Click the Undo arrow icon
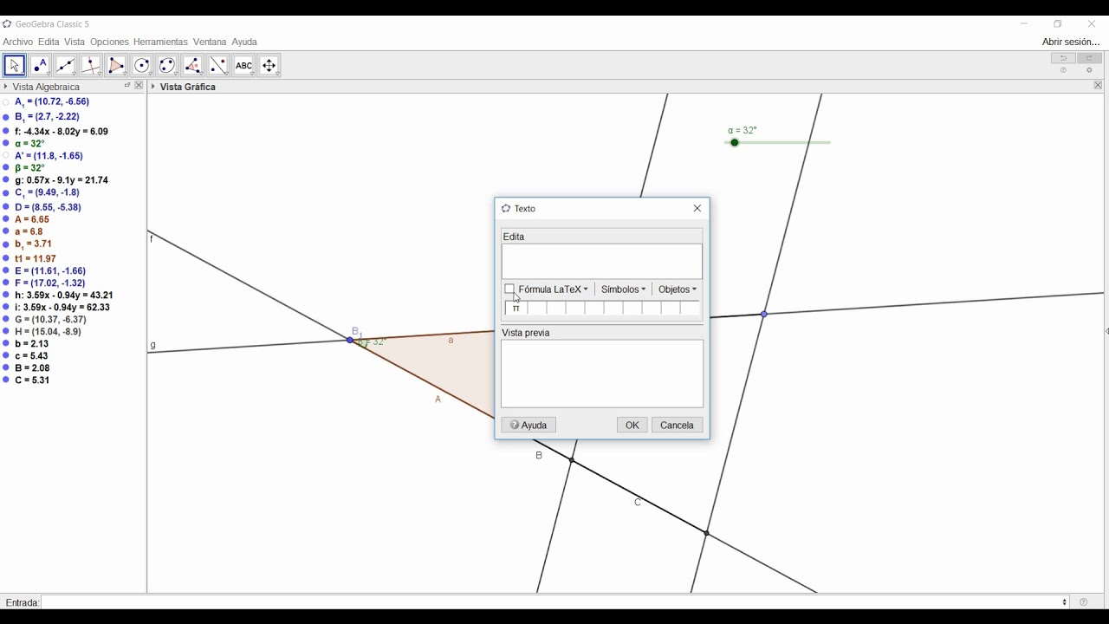Screen dimensions: 1109x624 coord(1063,58)
